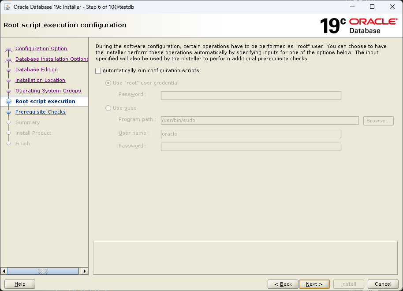Image resolution: width=403 pixels, height=291 pixels.
Task: Click the Back button
Action: [x=283, y=284]
